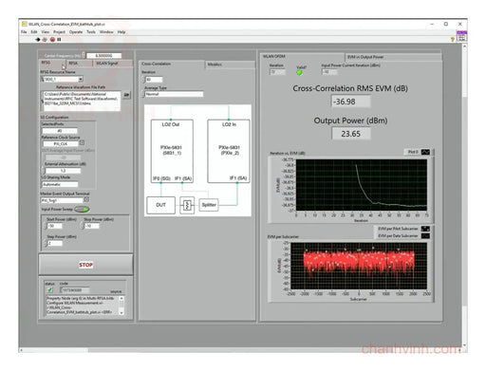Click the Run arrow in the toolbar
The height and width of the screenshot is (371, 486).
point(37,40)
